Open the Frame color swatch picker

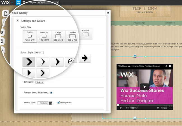click(x=50, y=103)
